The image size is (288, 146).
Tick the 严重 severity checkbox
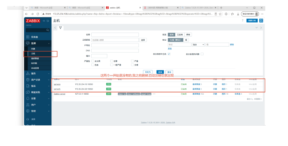coord(132,61)
